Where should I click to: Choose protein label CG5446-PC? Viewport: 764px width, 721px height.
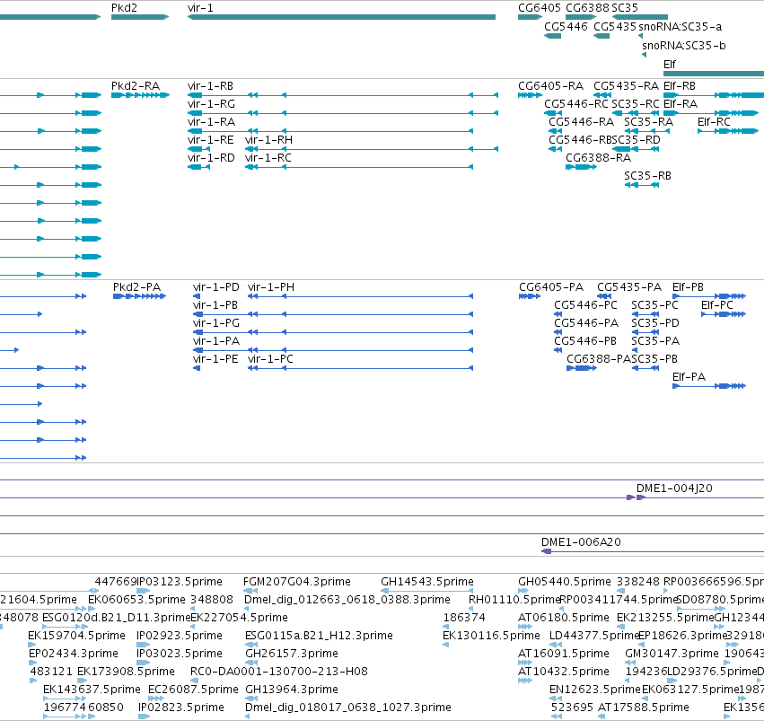pyautogui.click(x=585, y=305)
